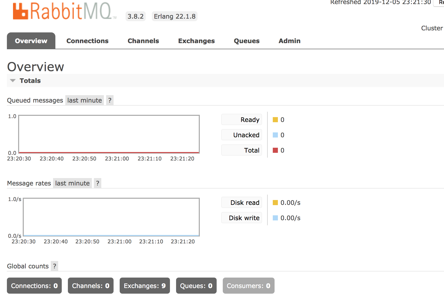Click the 3.8.2 version badge
Screen dimensions: 444x299
(135, 16)
